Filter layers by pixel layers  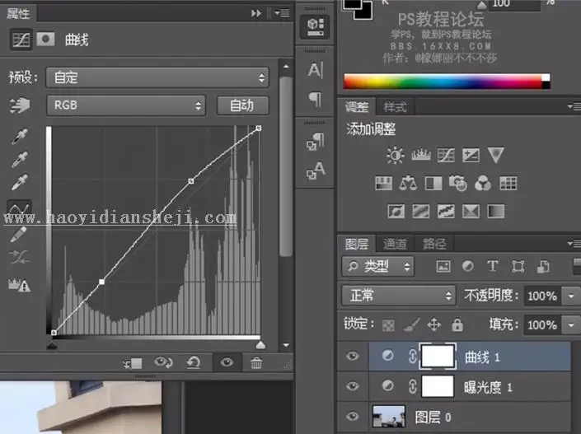[443, 266]
